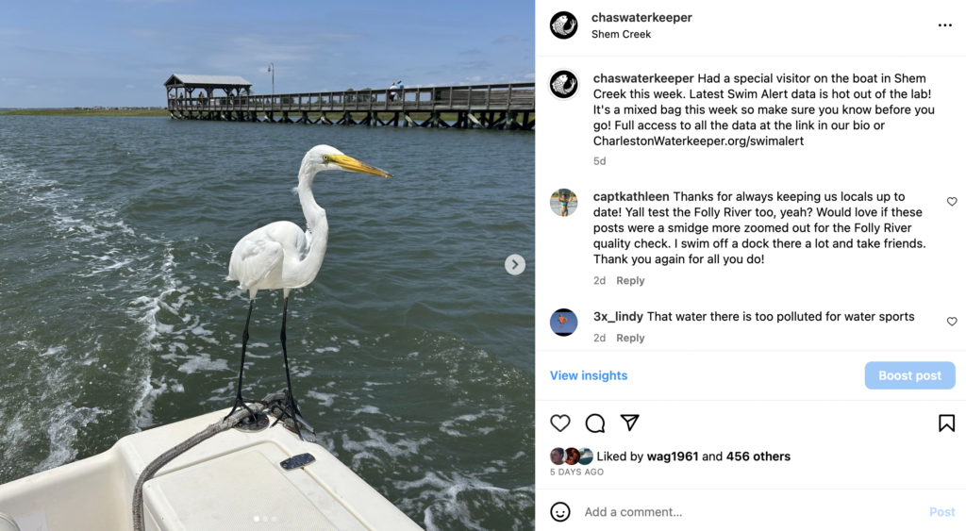The height and width of the screenshot is (531, 966).
Task: Focus the Add a comment field
Action: tap(752, 512)
